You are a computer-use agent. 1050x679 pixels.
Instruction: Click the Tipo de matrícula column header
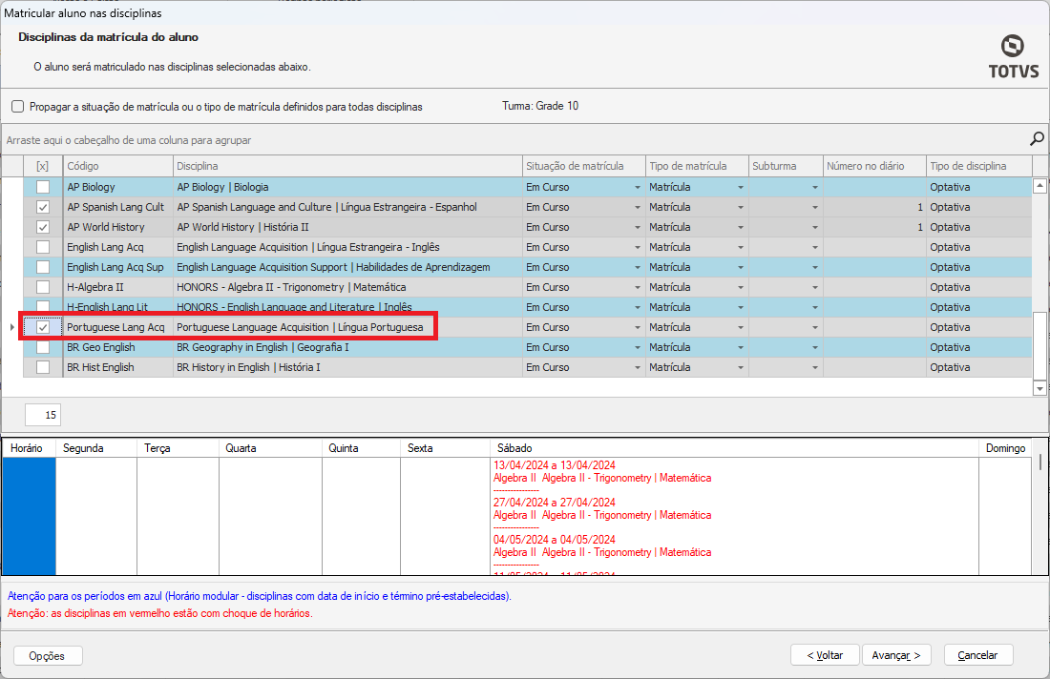coord(697,166)
